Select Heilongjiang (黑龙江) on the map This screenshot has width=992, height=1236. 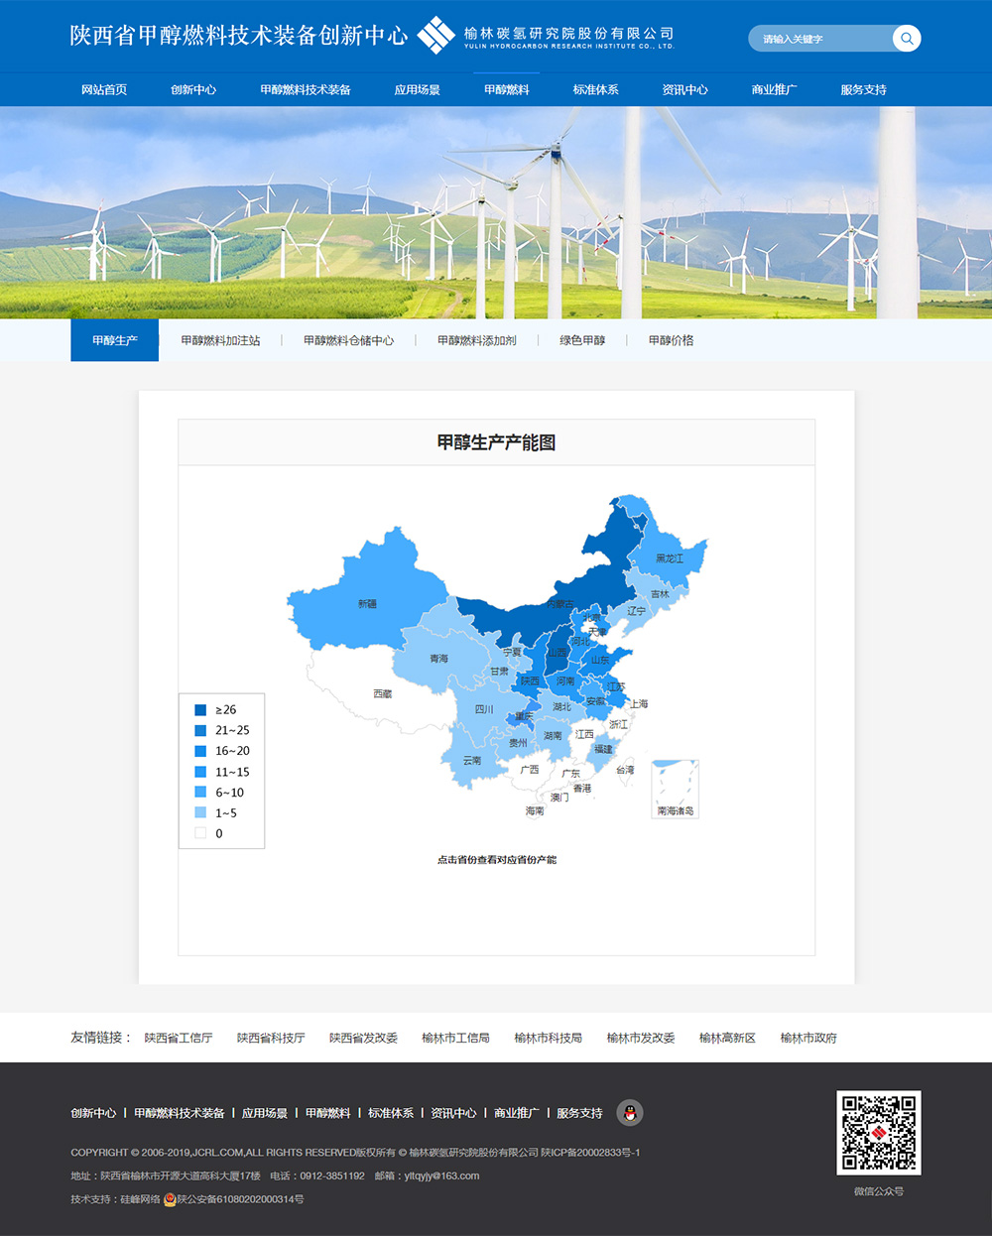pos(670,558)
